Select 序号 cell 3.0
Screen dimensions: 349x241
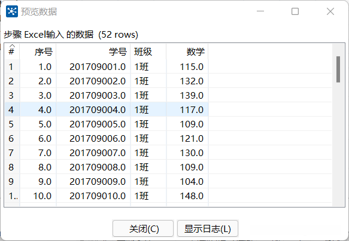pyautogui.click(x=38, y=95)
